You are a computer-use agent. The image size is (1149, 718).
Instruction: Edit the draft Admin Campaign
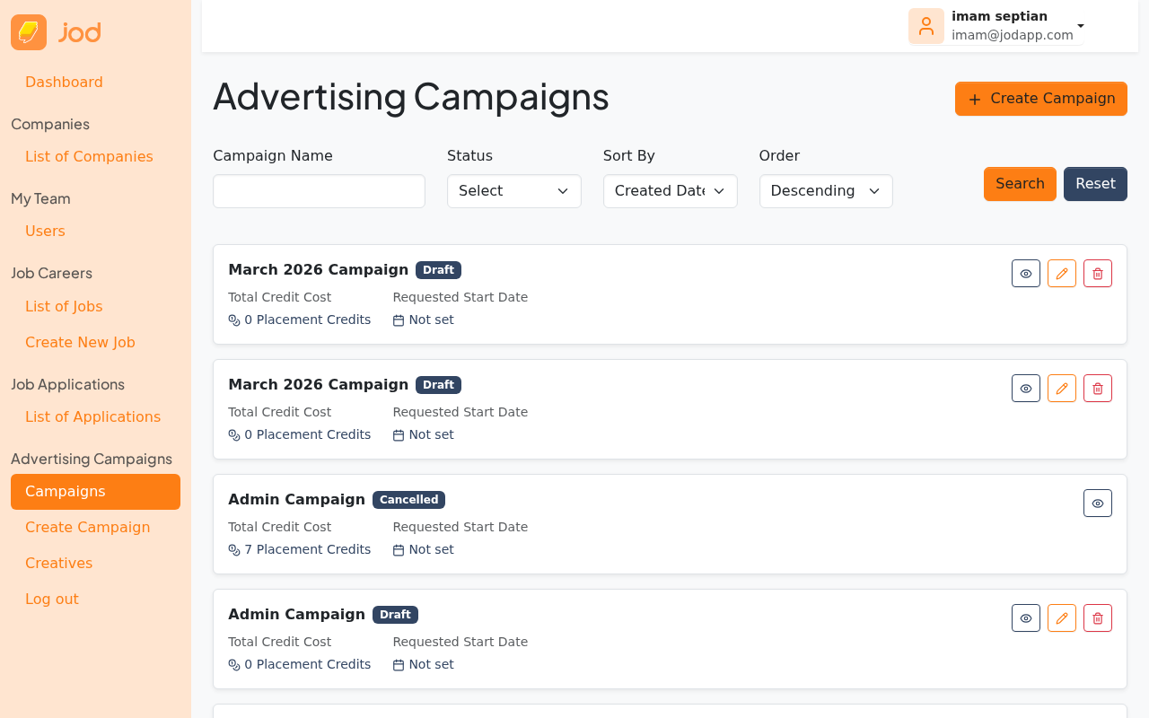click(x=1061, y=617)
